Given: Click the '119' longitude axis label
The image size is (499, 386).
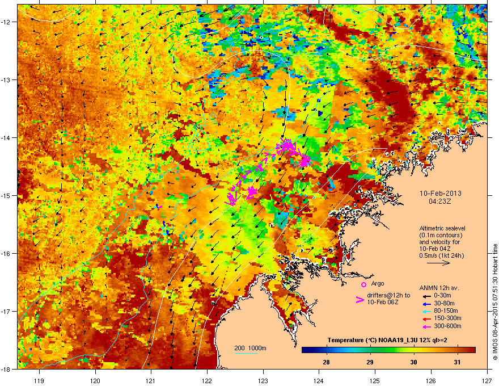Looking at the screenshot, I should coord(39,381).
